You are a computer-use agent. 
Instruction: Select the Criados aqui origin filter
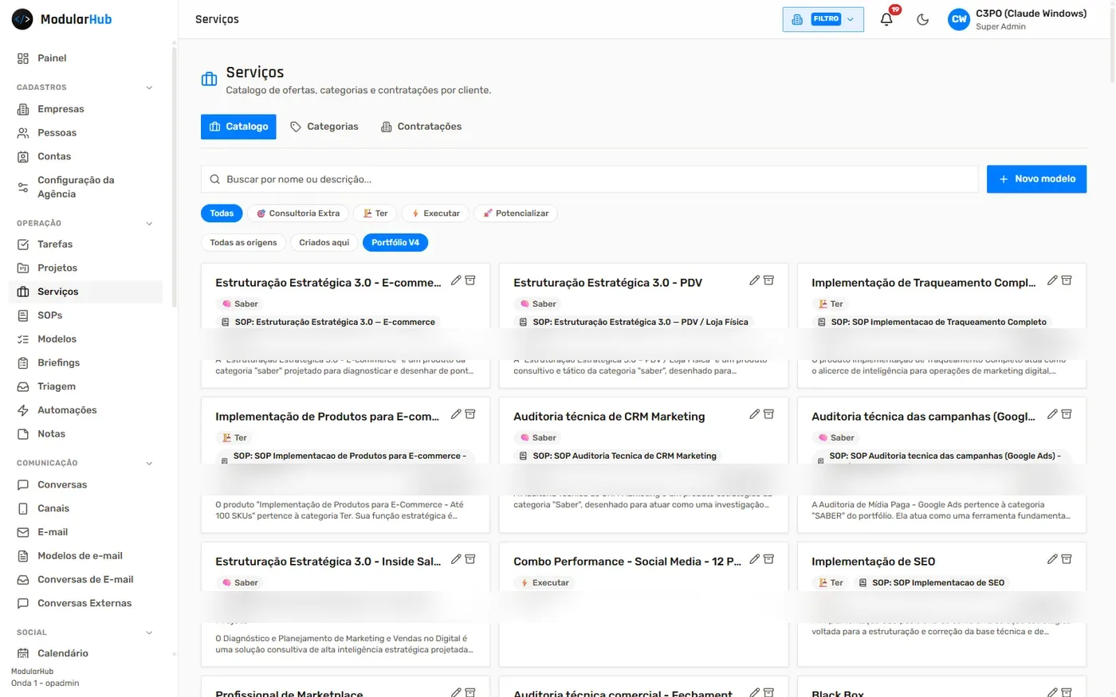324,242
